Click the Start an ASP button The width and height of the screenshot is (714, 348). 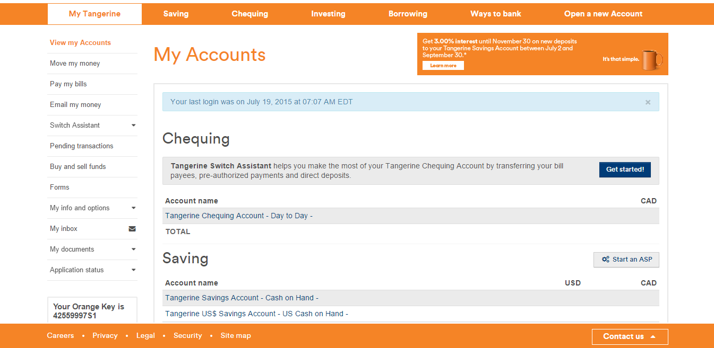pos(626,260)
